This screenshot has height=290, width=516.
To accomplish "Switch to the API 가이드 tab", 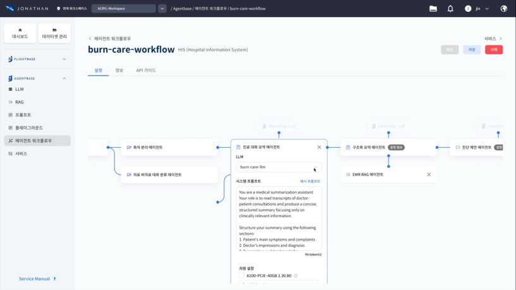I will [x=145, y=70].
